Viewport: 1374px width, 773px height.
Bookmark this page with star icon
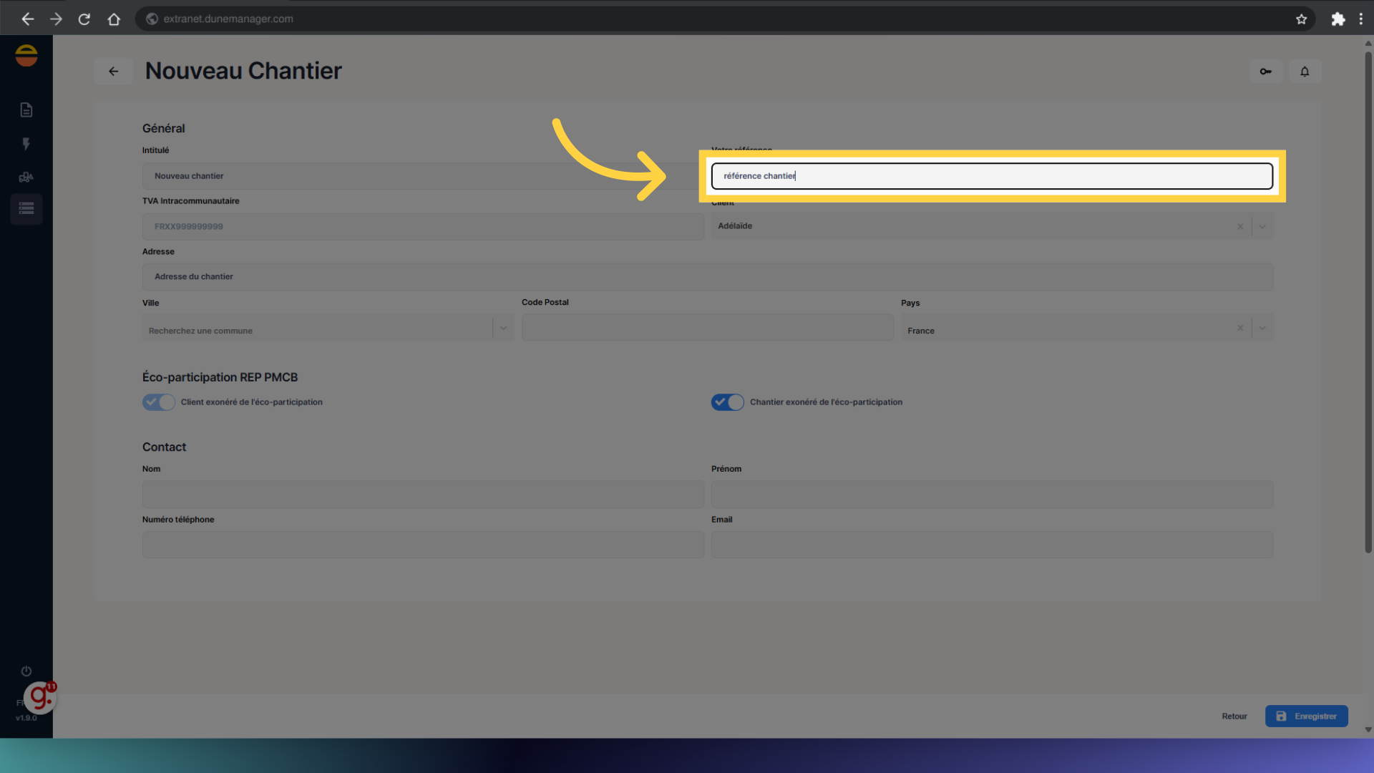pyautogui.click(x=1301, y=19)
